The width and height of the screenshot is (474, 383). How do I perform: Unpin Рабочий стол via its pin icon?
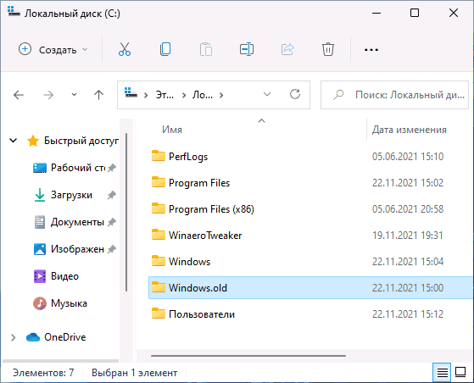112,168
